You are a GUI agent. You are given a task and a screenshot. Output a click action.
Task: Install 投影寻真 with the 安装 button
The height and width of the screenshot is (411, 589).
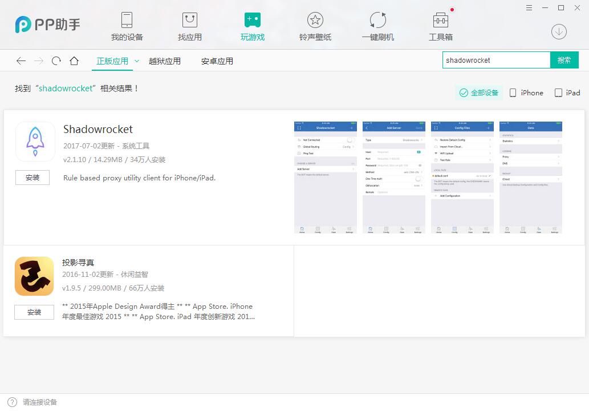point(34,312)
